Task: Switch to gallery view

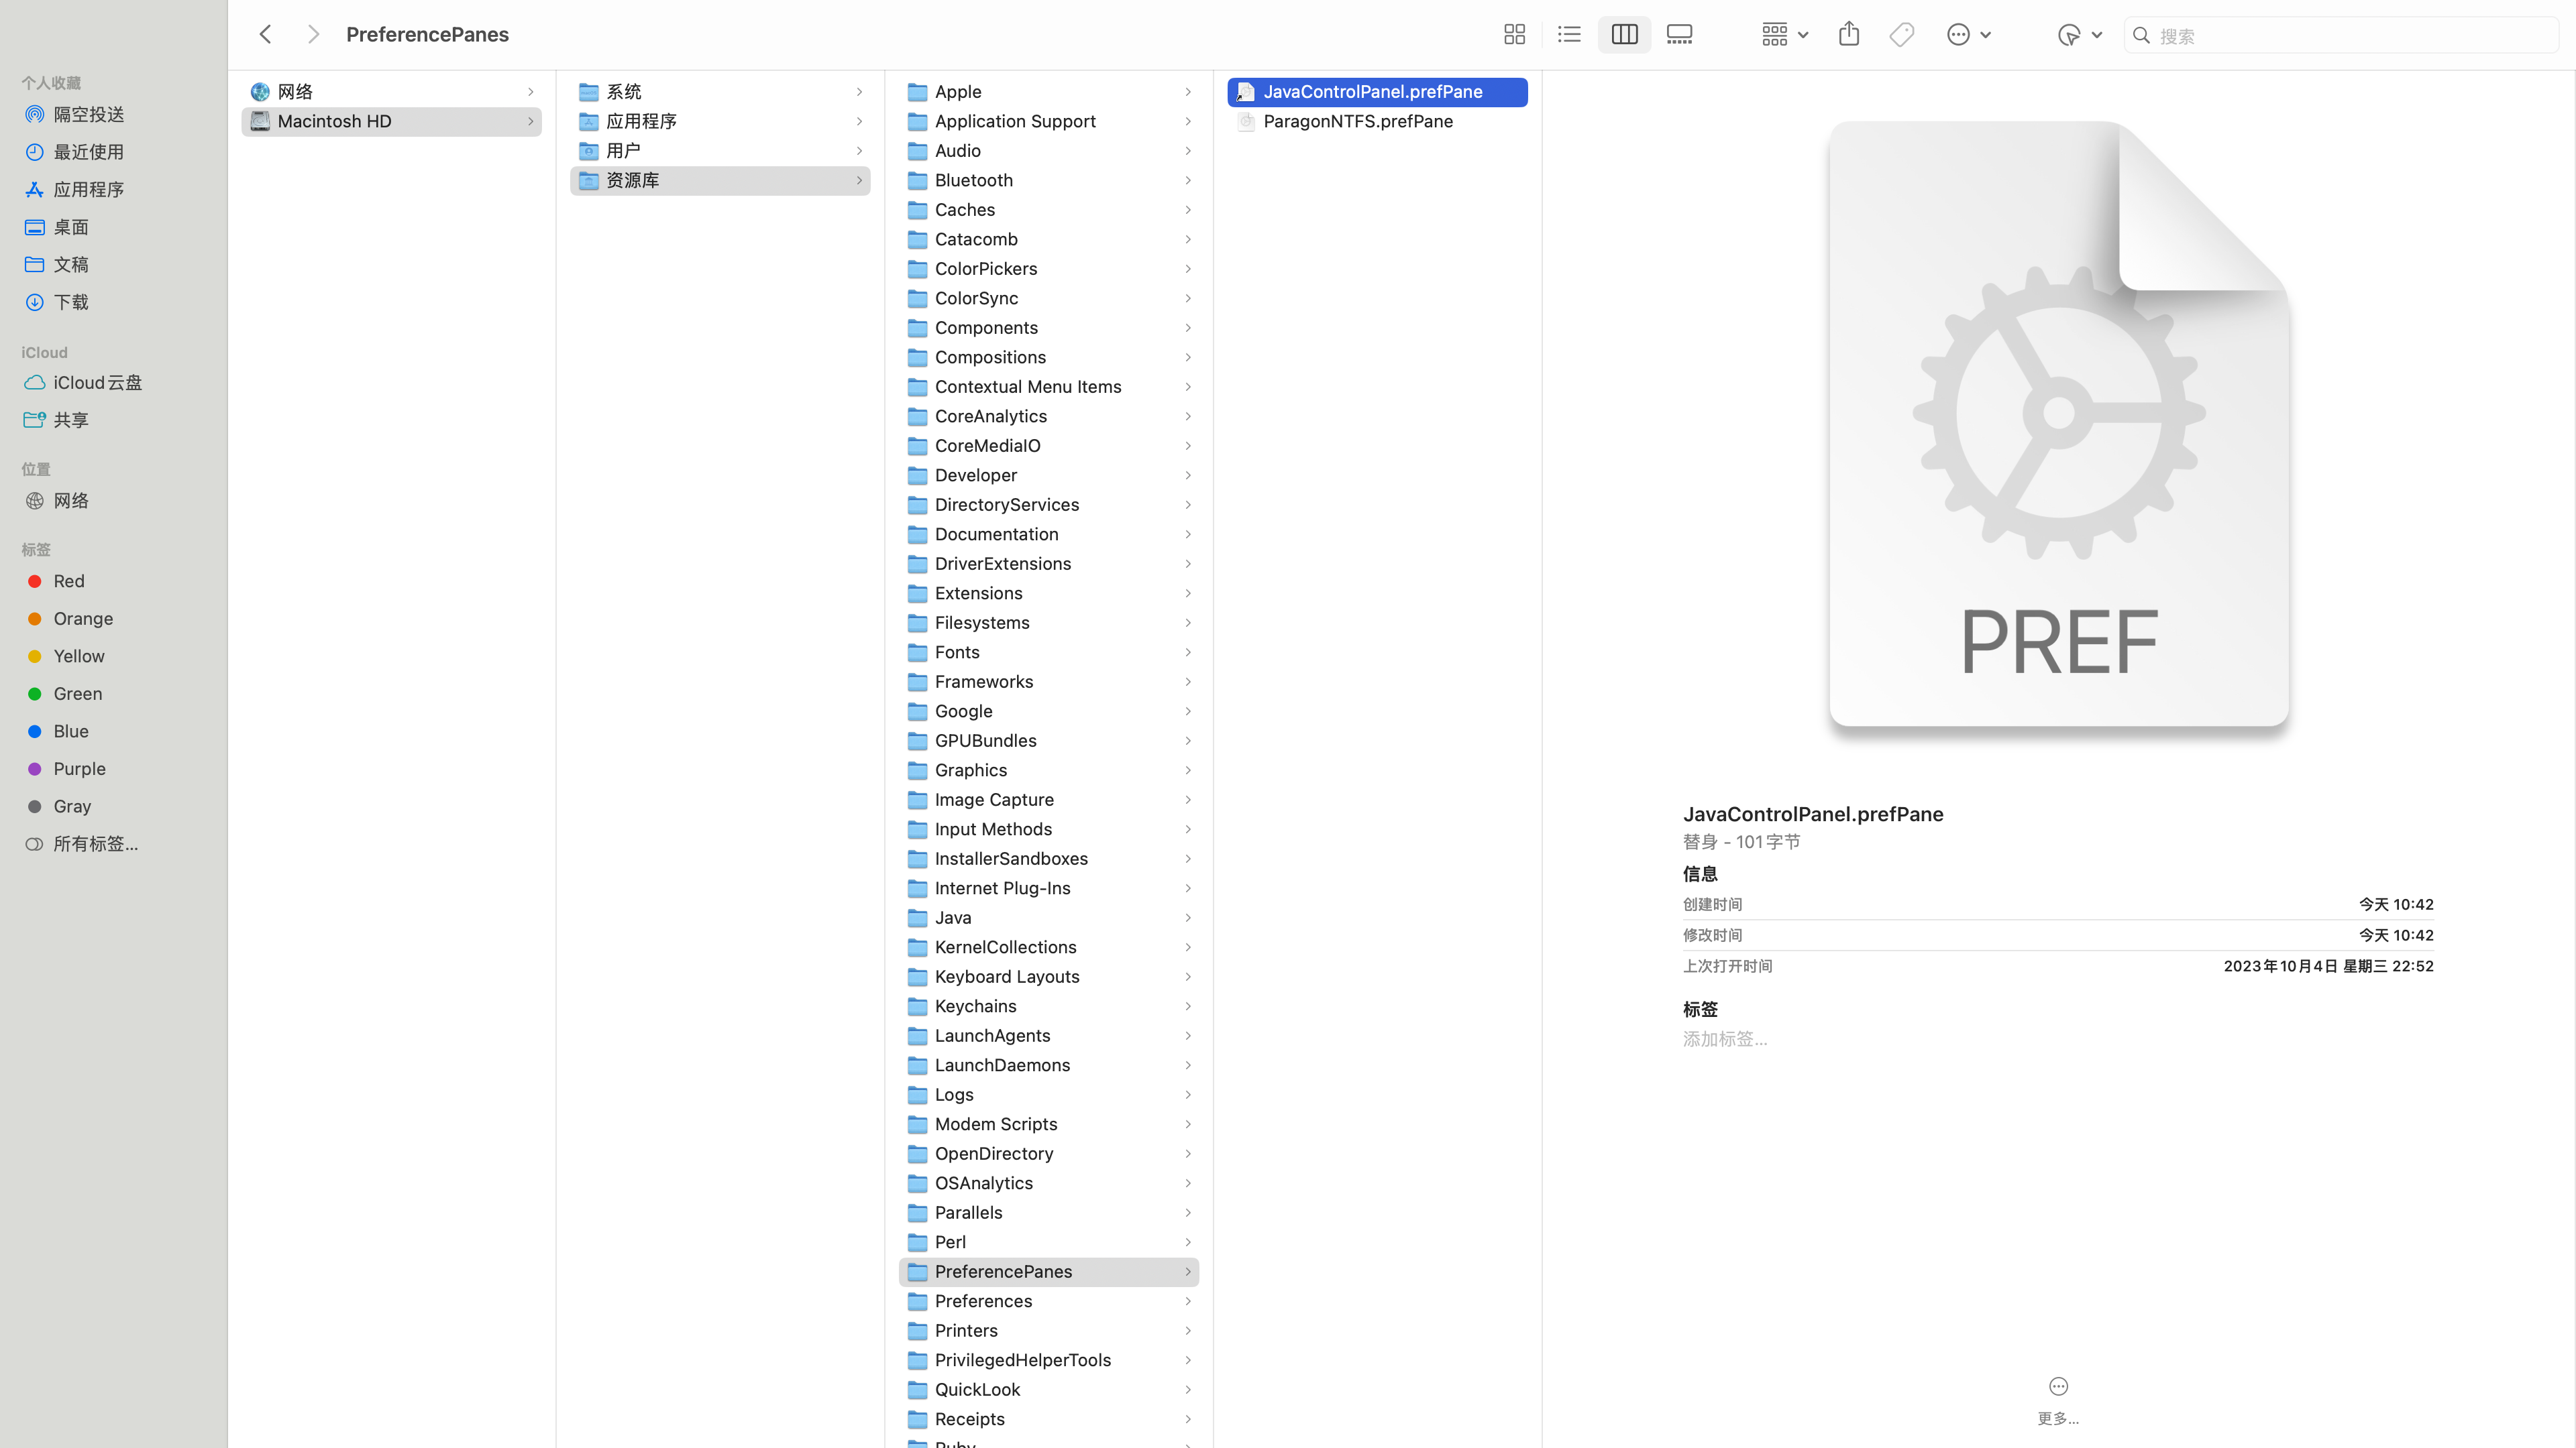Action: [x=1679, y=35]
